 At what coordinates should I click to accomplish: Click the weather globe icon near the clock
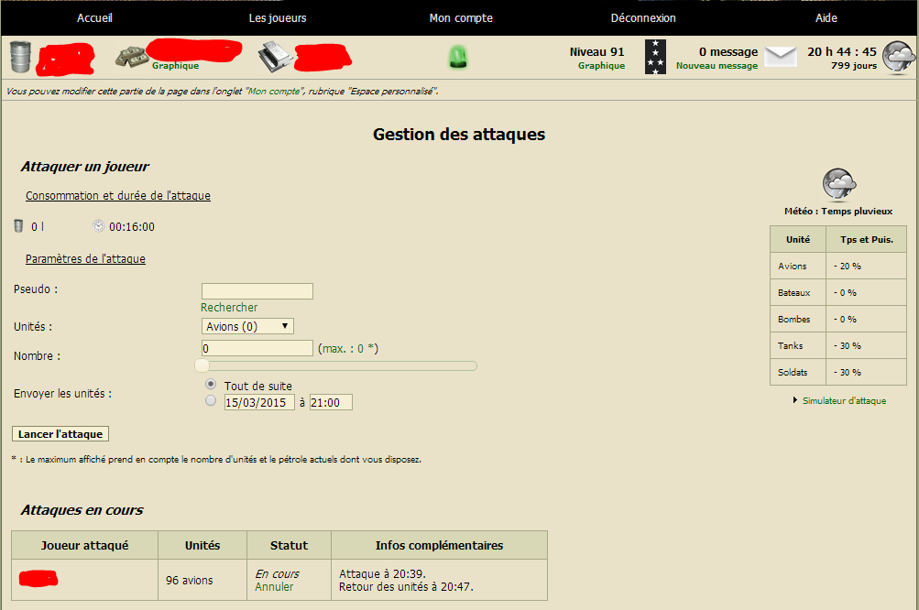click(897, 57)
